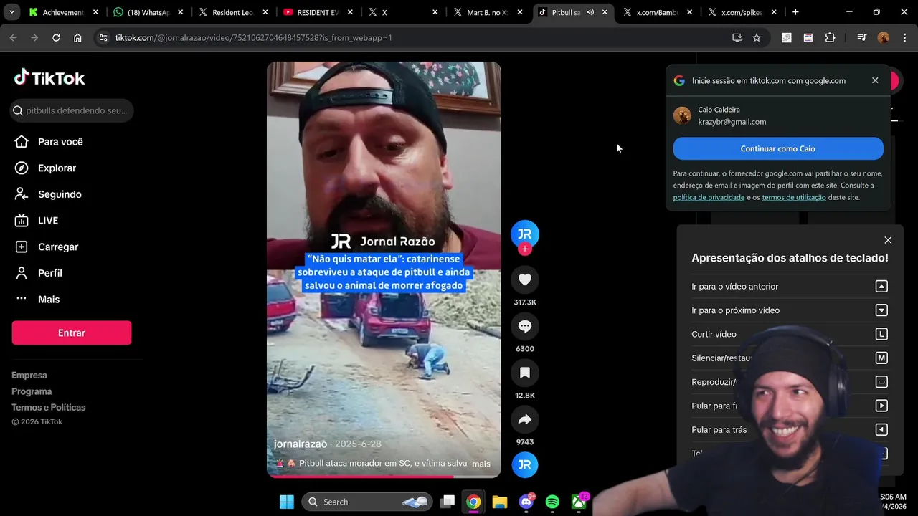Close the Pitbull TikTok tab
This screenshot has width=918, height=516.
pyautogui.click(x=605, y=12)
